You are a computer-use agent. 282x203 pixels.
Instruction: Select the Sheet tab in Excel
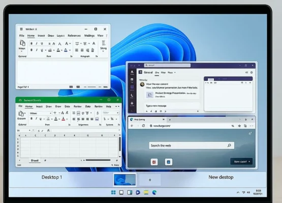pos(35,160)
